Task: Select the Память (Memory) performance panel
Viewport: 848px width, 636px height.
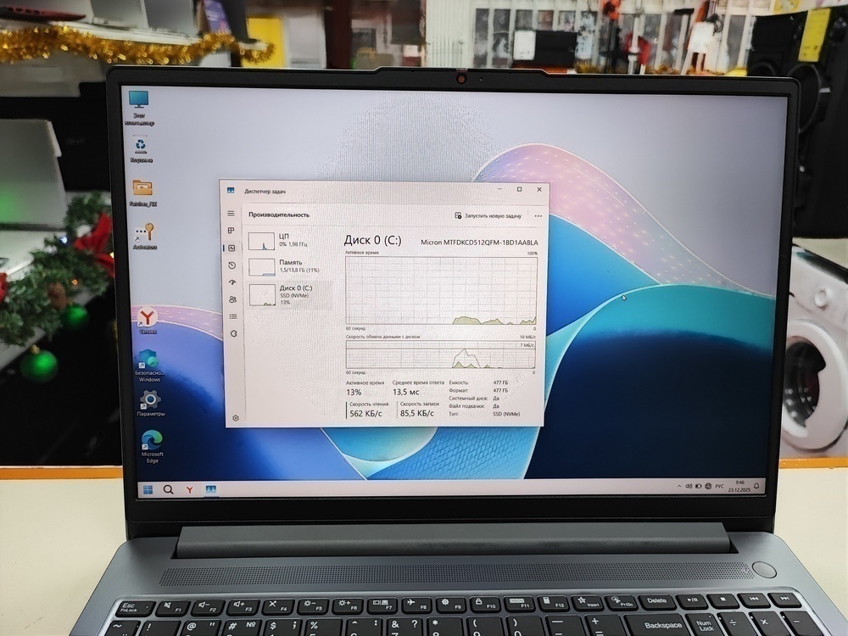Action: coord(271,266)
